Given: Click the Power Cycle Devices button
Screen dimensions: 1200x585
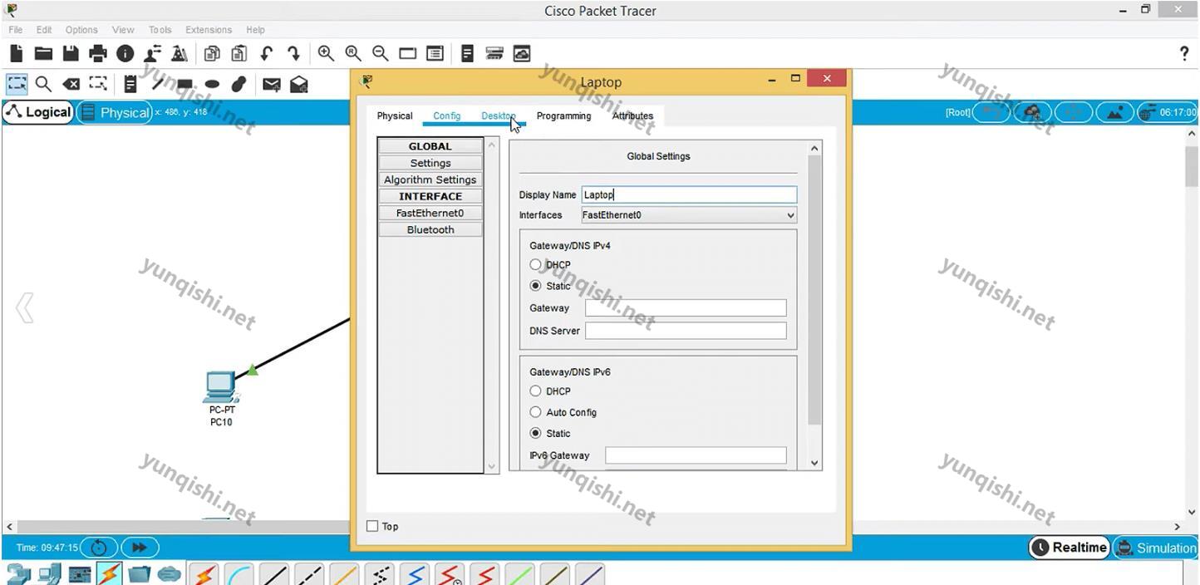Looking at the screenshot, I should point(99,548).
